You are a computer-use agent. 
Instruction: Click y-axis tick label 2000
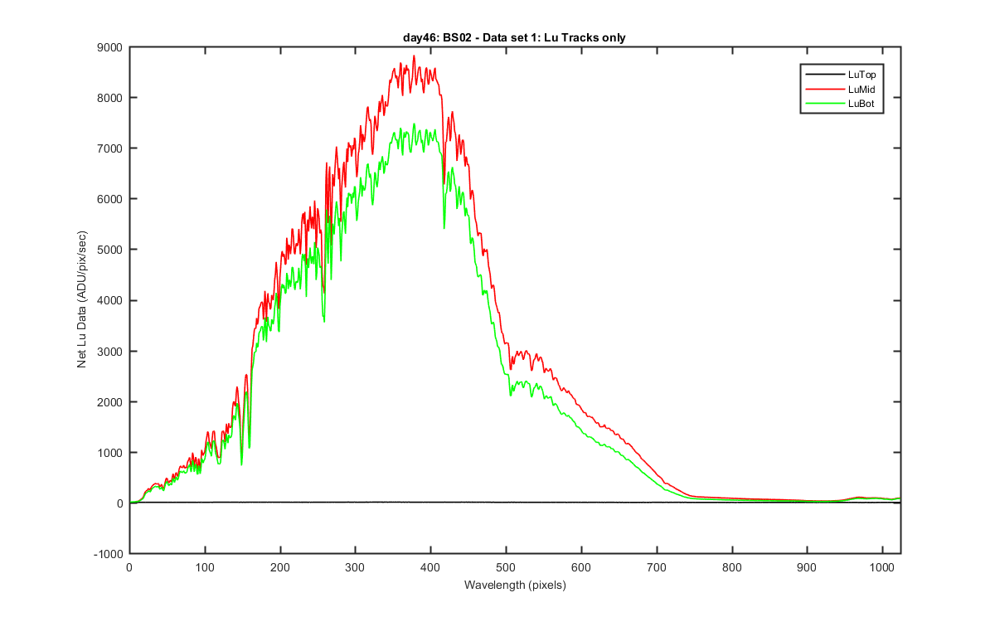tap(111, 402)
